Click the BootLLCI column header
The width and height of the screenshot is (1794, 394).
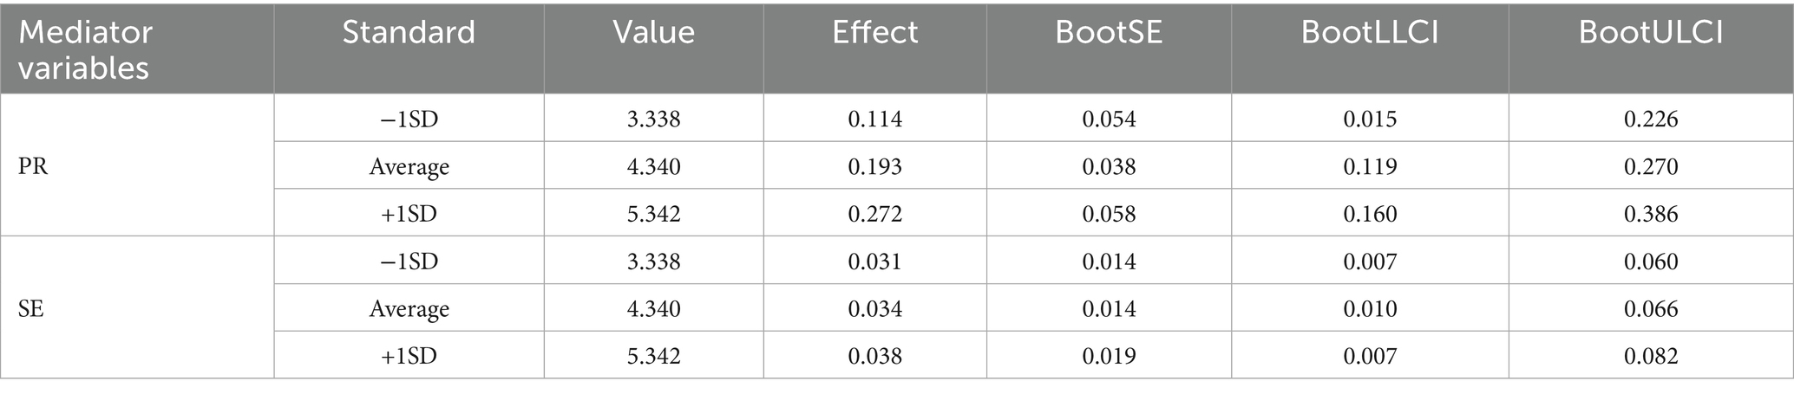click(x=1369, y=33)
